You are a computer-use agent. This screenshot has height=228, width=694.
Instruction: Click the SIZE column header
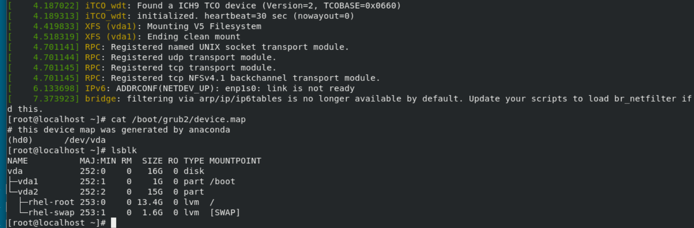tap(152, 161)
